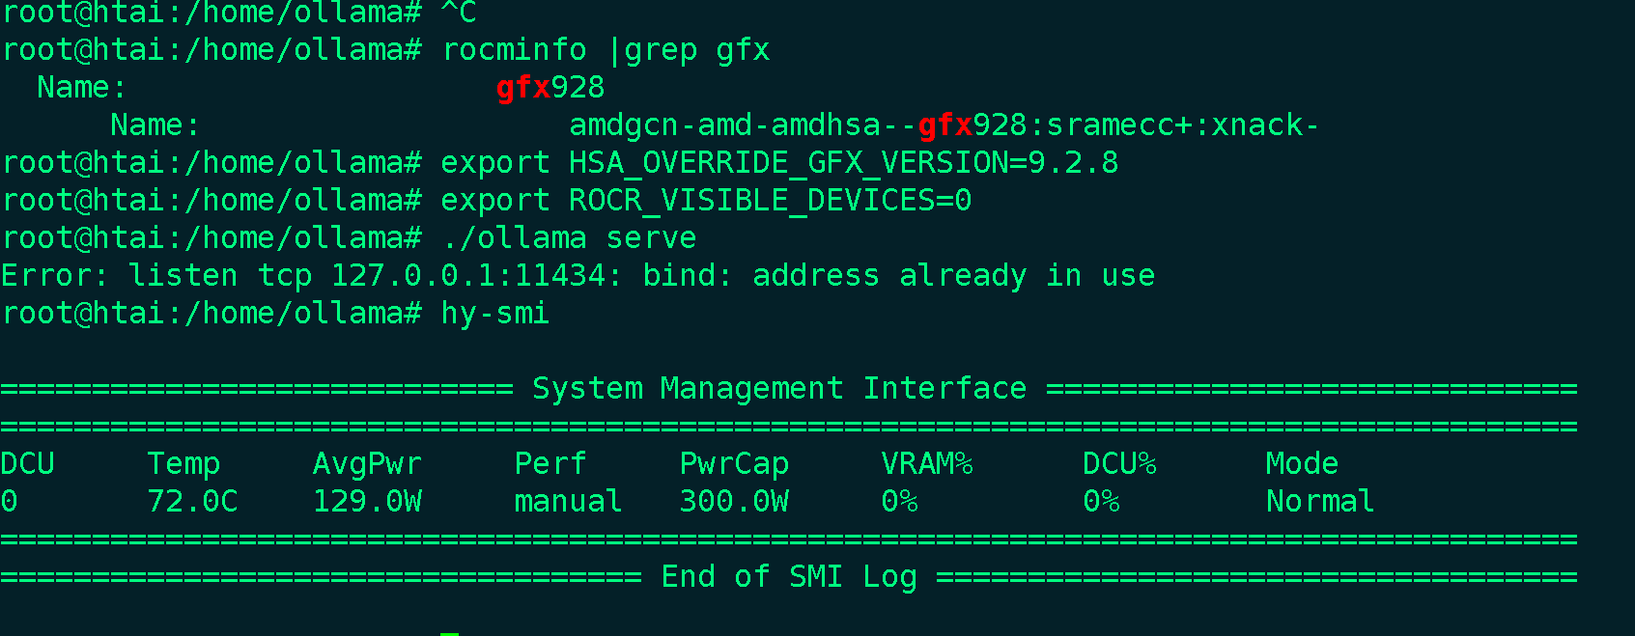Click the 'export ROCR_VISIBLE_DEVICES=0' command
Image resolution: width=1635 pixels, height=636 pixels.
pos(706,201)
